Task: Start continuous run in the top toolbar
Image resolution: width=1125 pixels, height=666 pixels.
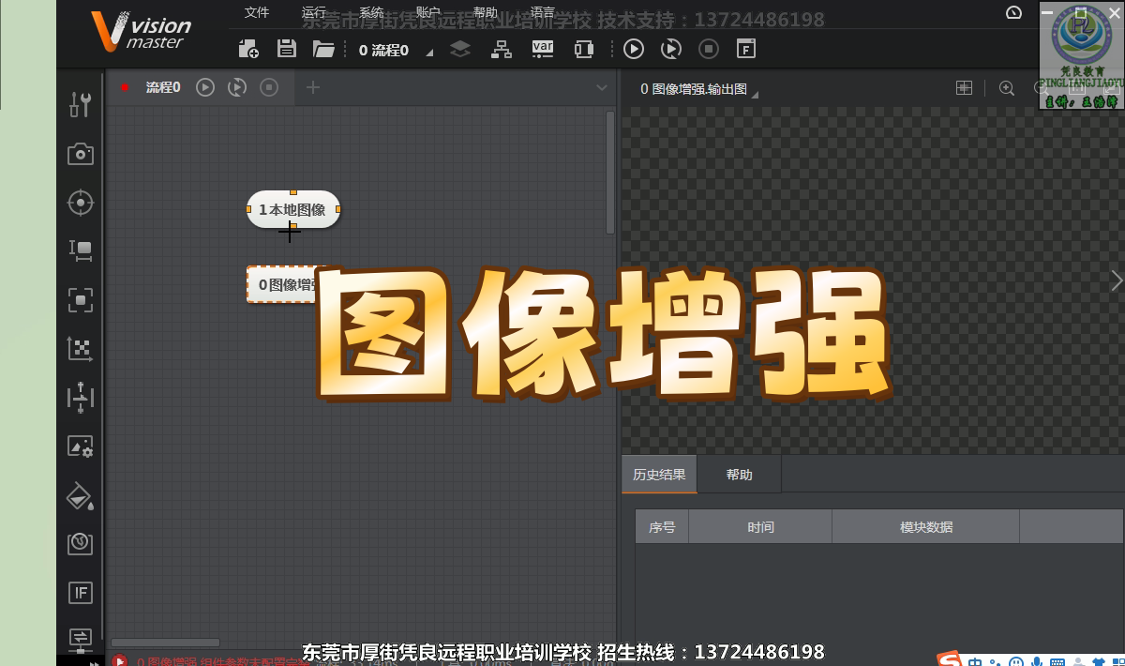Action: point(671,49)
